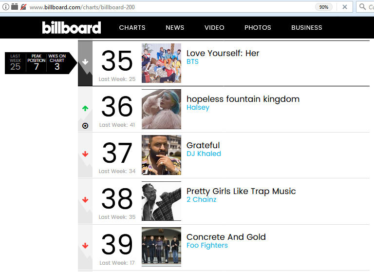374x272 pixels.
Task: Open the Foo Fighters artist link
Action: 207,246
